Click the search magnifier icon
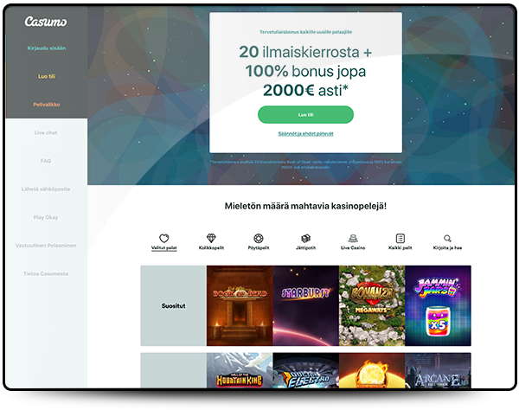Image resolution: width=519 pixels, height=410 pixels. pos(447,238)
